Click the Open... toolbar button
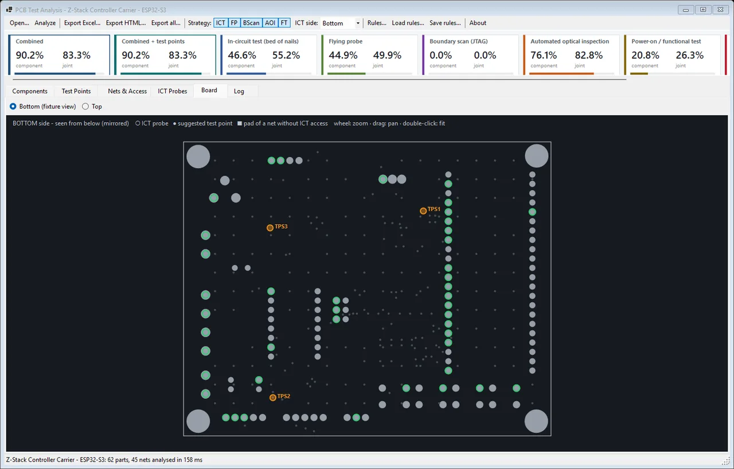This screenshot has width=734, height=469. 19,23
